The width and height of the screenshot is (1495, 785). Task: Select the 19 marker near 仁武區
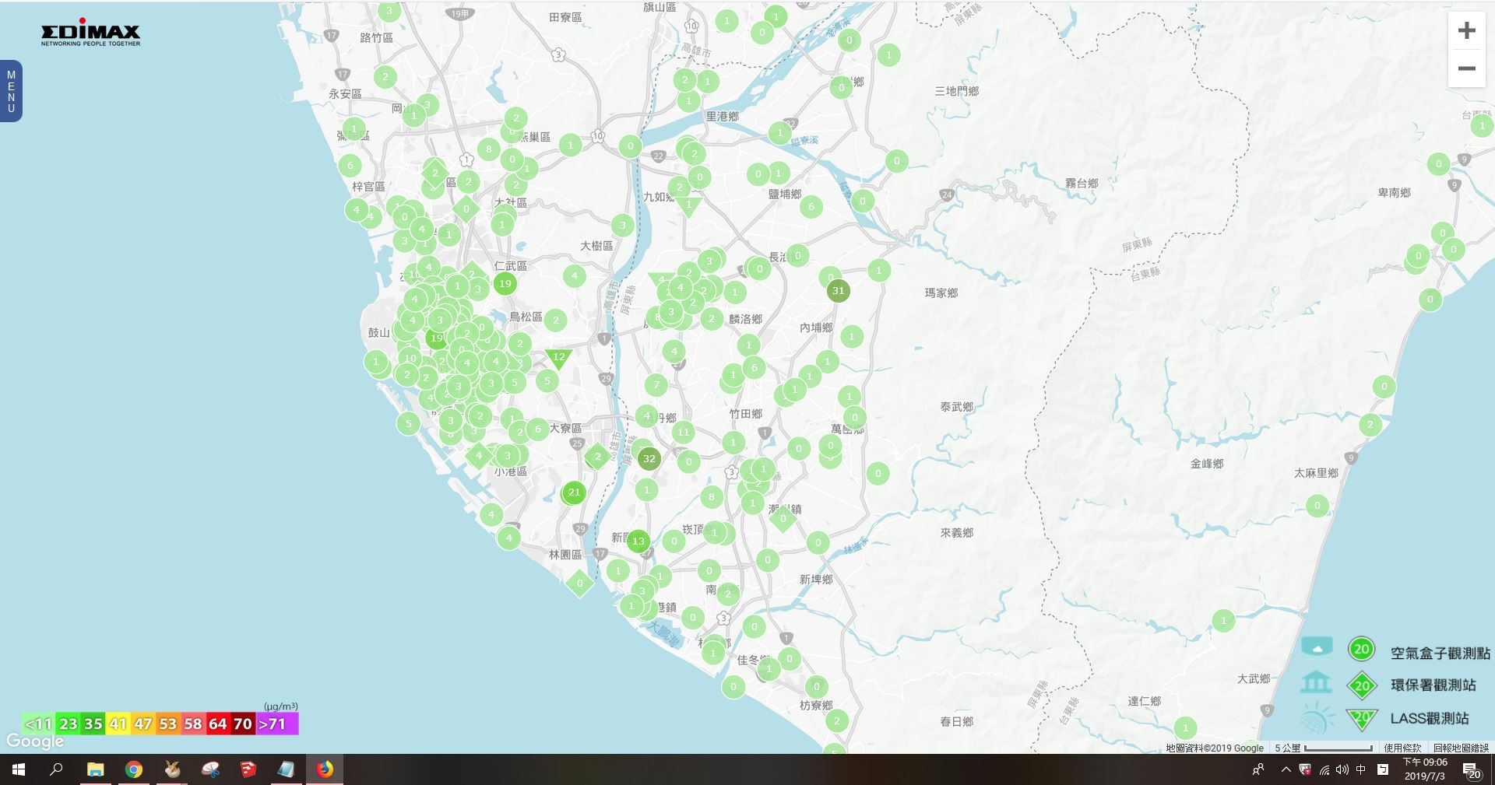[x=505, y=284]
